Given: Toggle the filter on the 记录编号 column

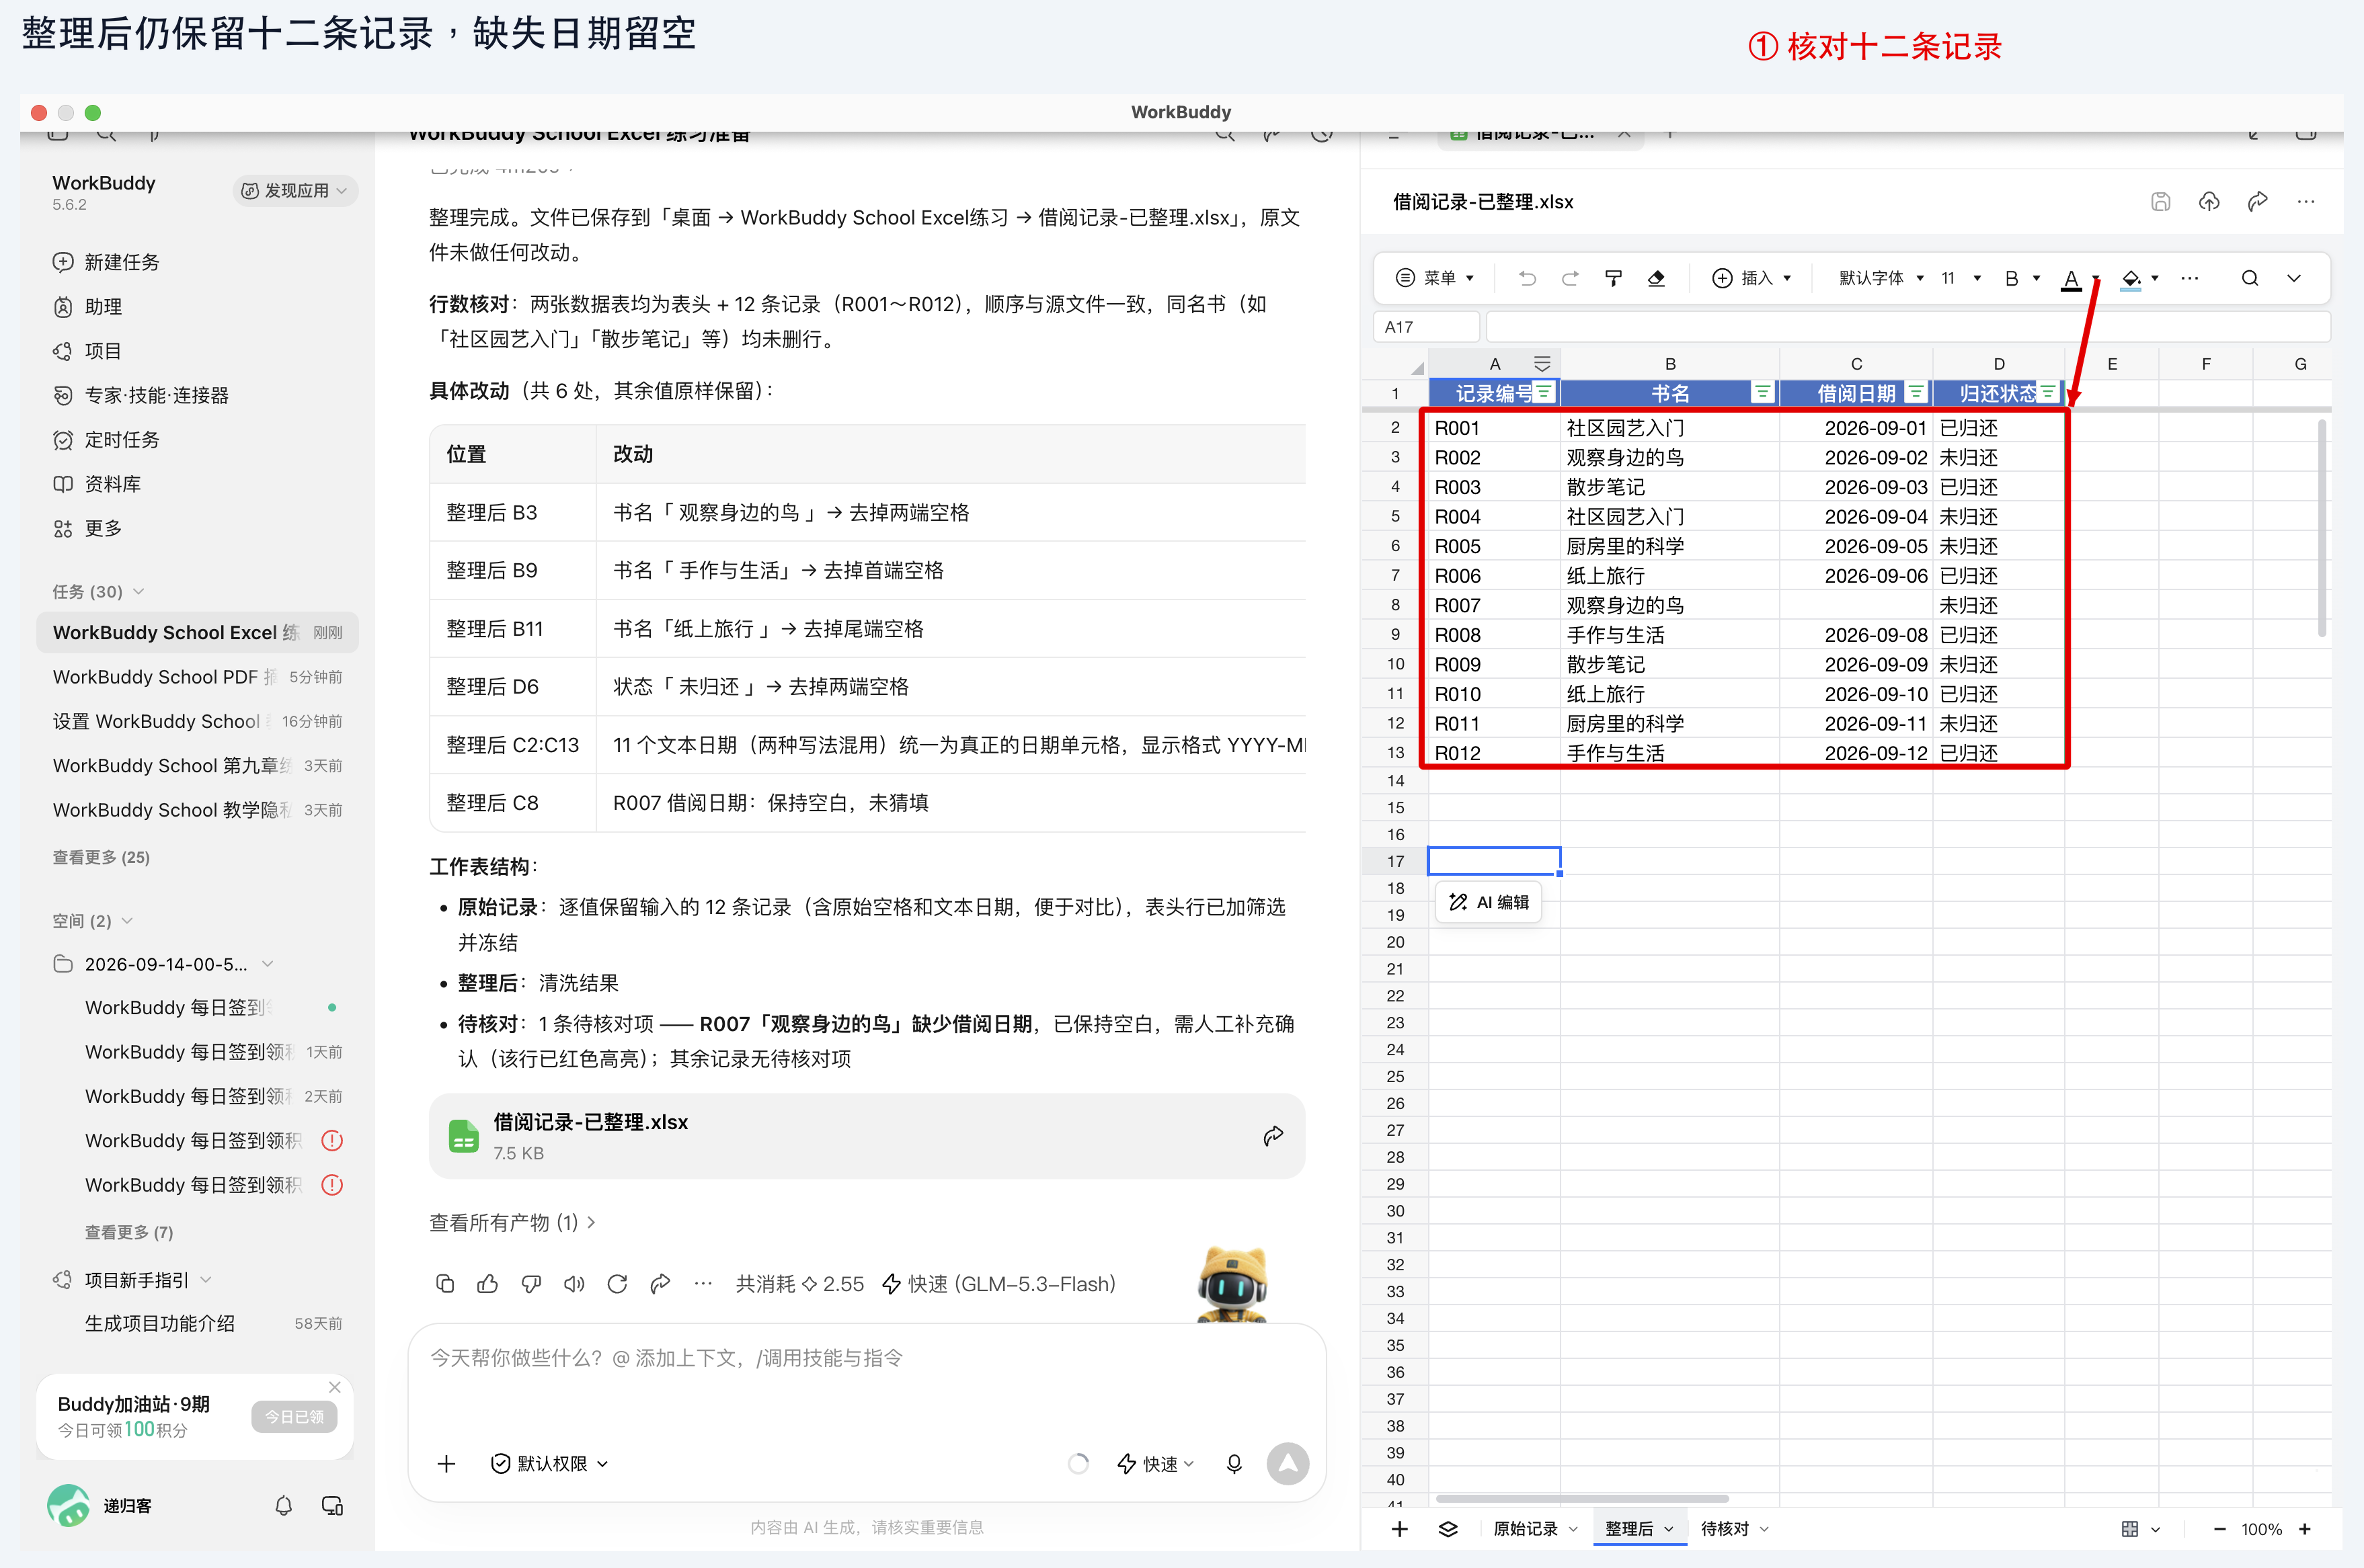Looking at the screenshot, I should pos(1544,393).
